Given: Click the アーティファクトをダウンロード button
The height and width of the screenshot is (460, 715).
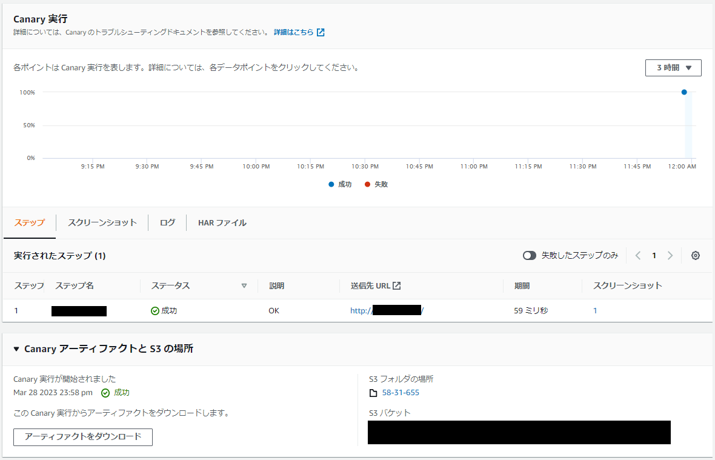Looking at the screenshot, I should [82, 437].
